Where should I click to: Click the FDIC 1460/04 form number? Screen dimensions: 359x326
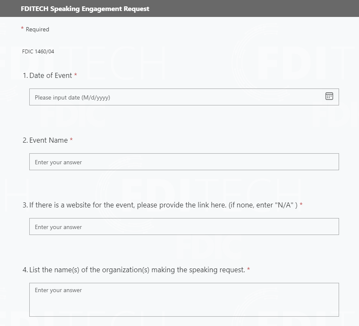point(38,52)
